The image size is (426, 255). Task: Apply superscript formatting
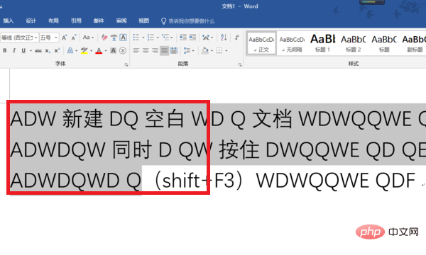(x=57, y=51)
